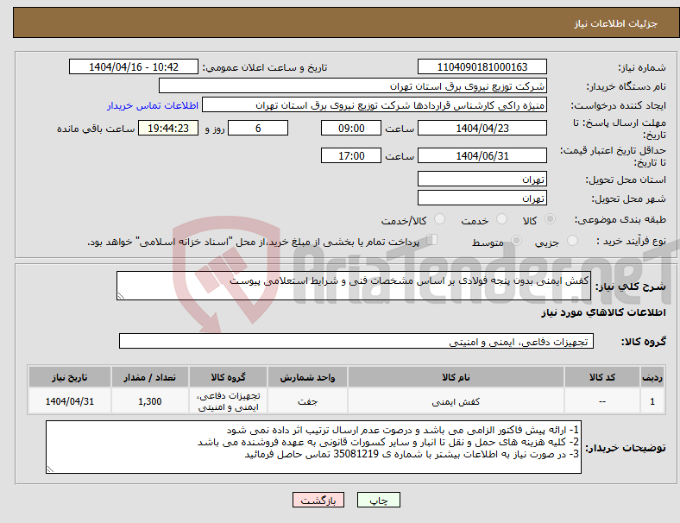Click the need number field 1104090181000163
The width and height of the screenshot is (680, 523).
pos(482,66)
